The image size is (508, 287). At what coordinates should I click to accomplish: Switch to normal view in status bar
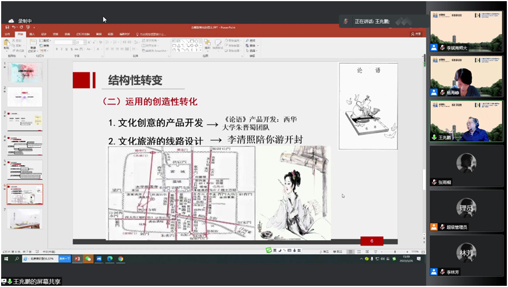[x=351, y=252]
